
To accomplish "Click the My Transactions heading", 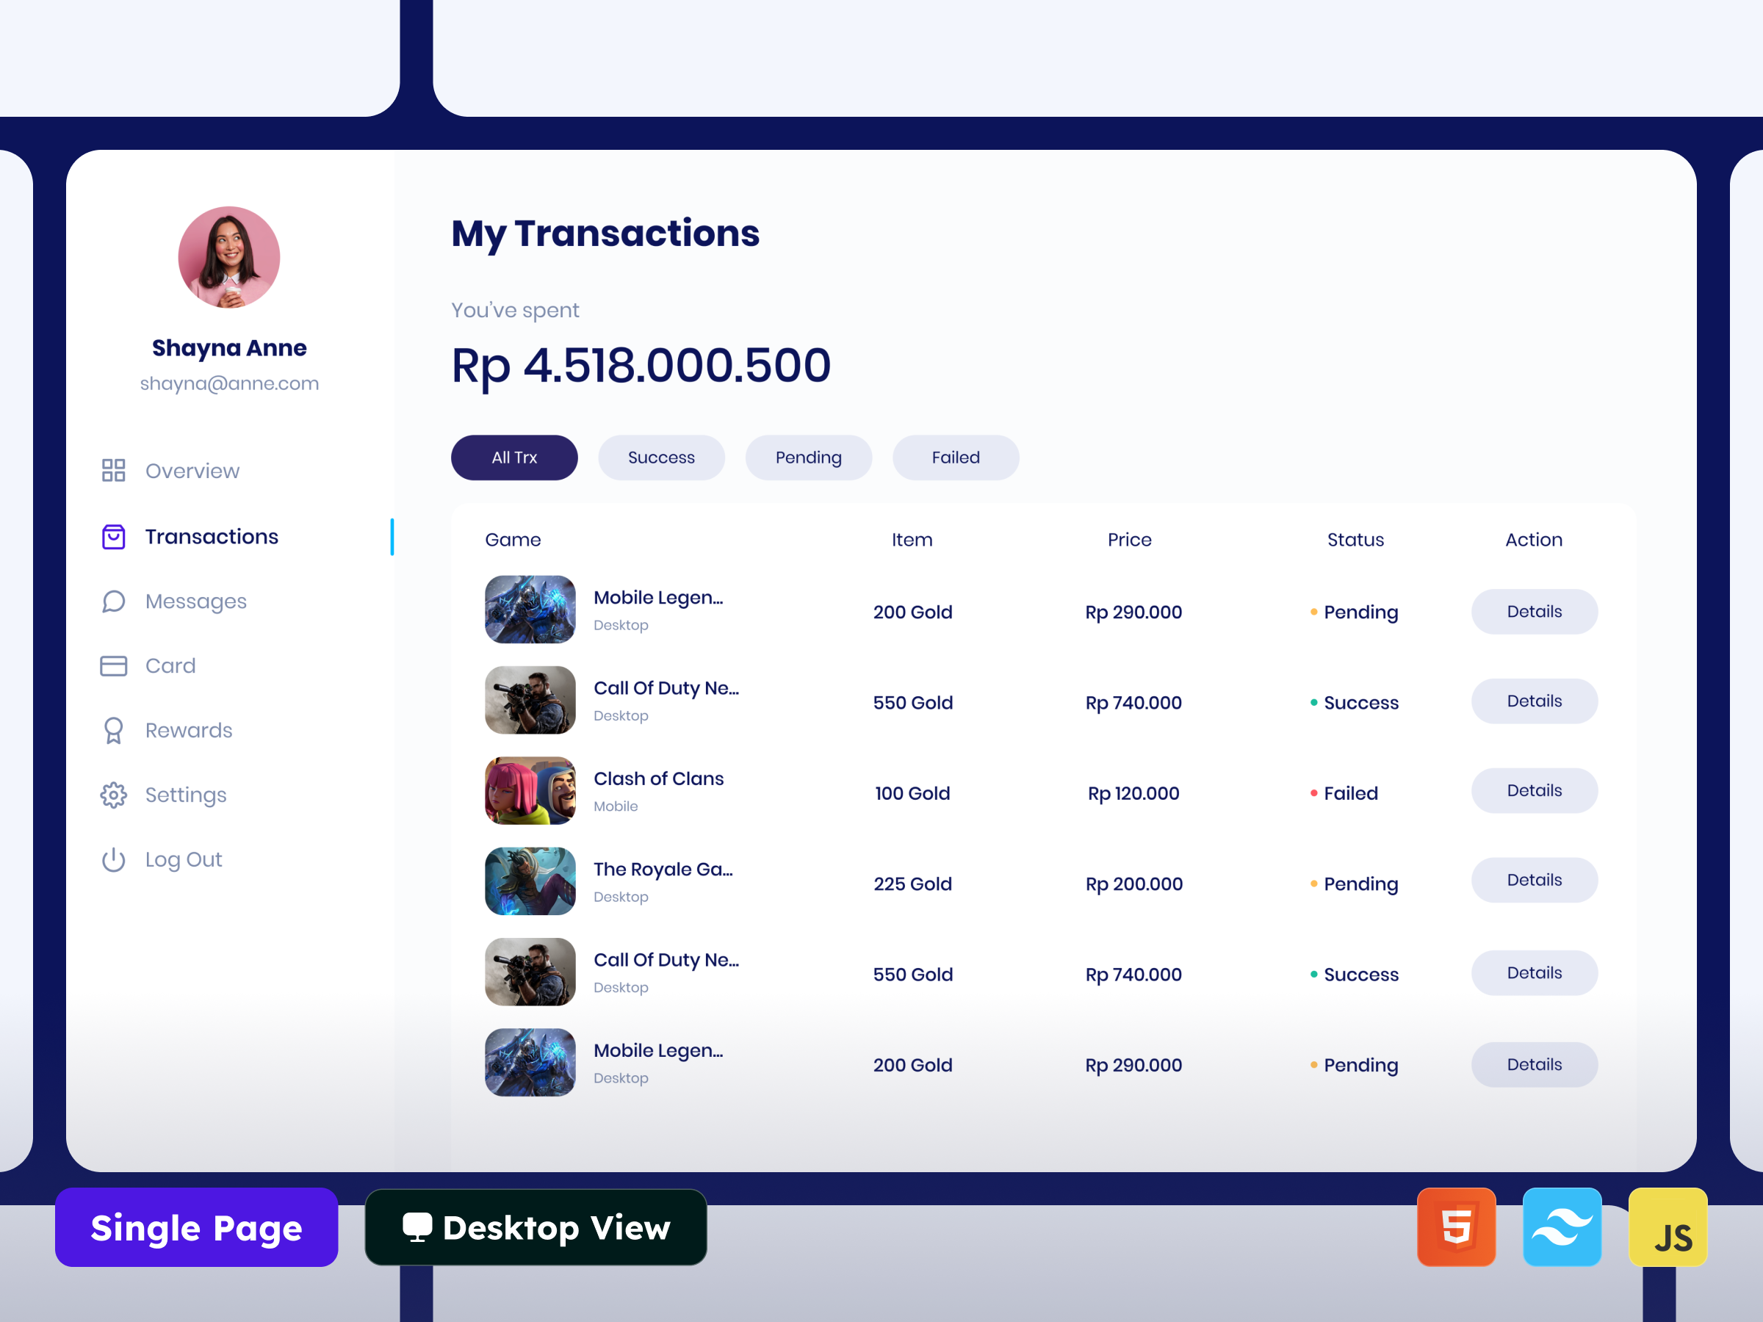I will 605,234.
